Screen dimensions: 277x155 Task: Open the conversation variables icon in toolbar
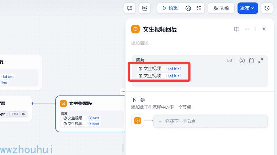coord(130,8)
